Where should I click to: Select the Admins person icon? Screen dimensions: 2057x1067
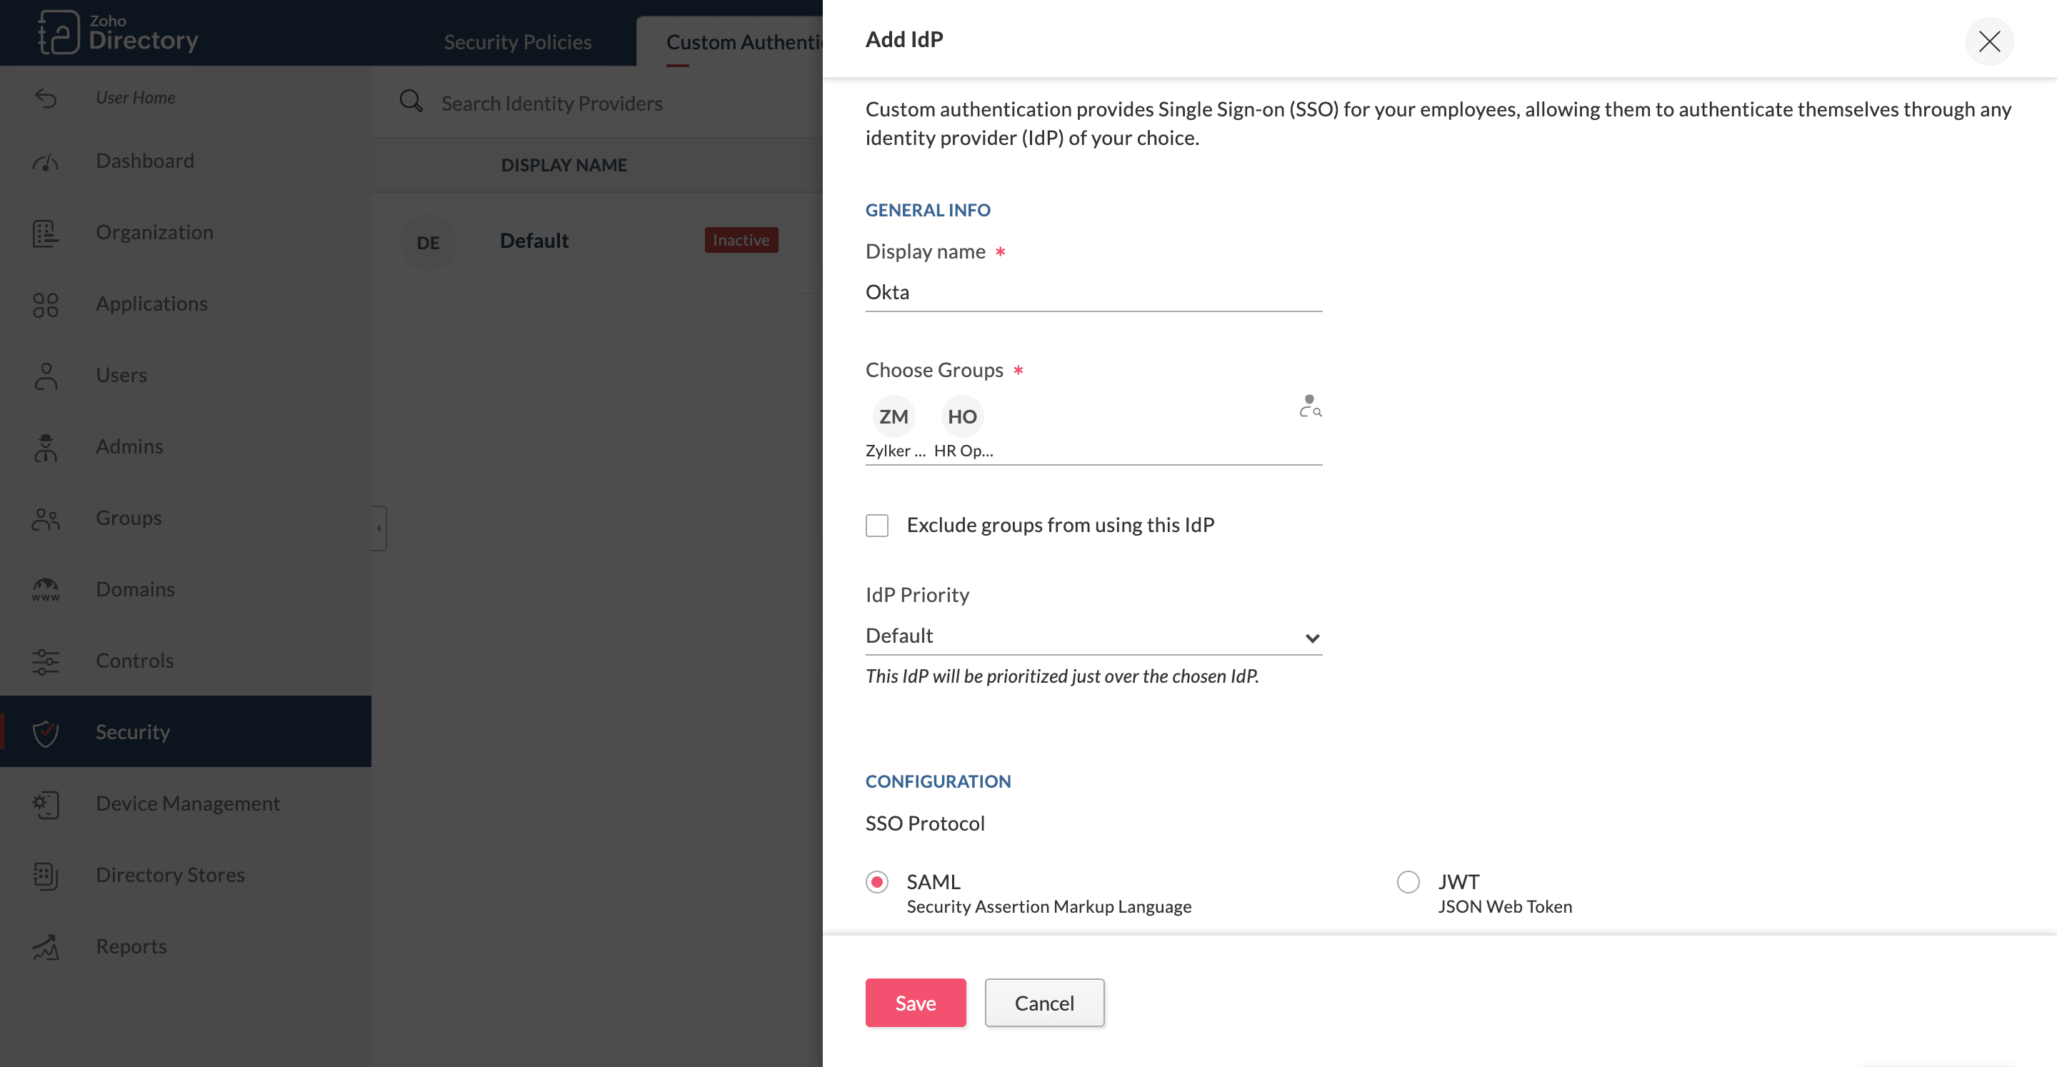(46, 447)
